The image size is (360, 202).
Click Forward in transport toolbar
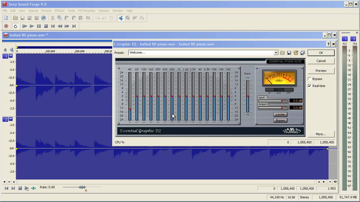tap(67, 26)
